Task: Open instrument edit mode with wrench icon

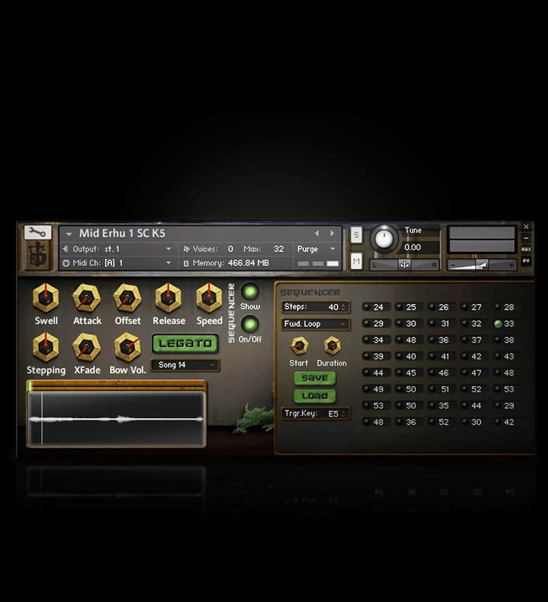Action: 37,232
